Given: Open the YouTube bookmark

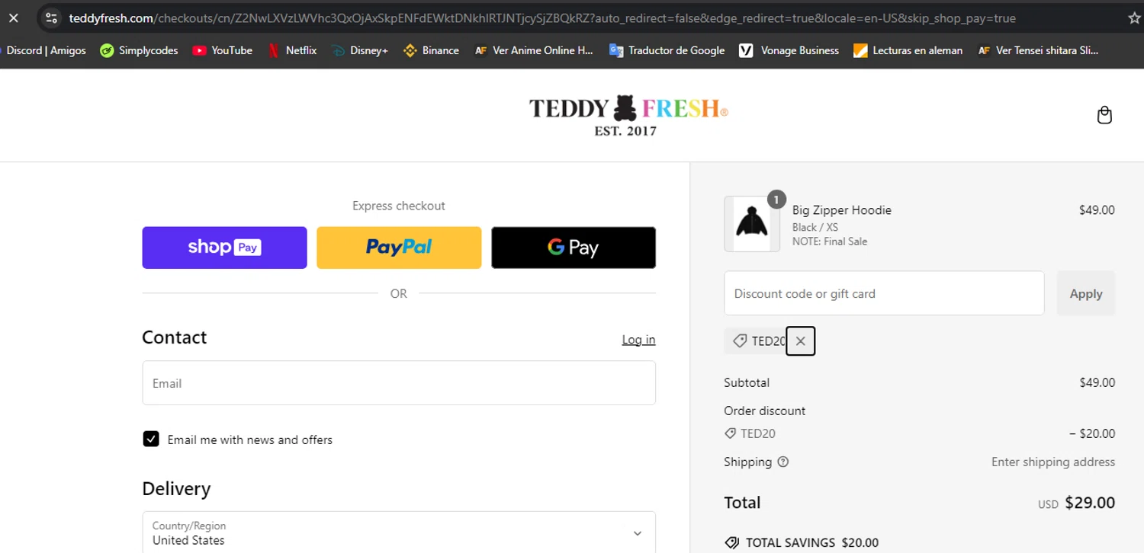Looking at the screenshot, I should coord(222,50).
